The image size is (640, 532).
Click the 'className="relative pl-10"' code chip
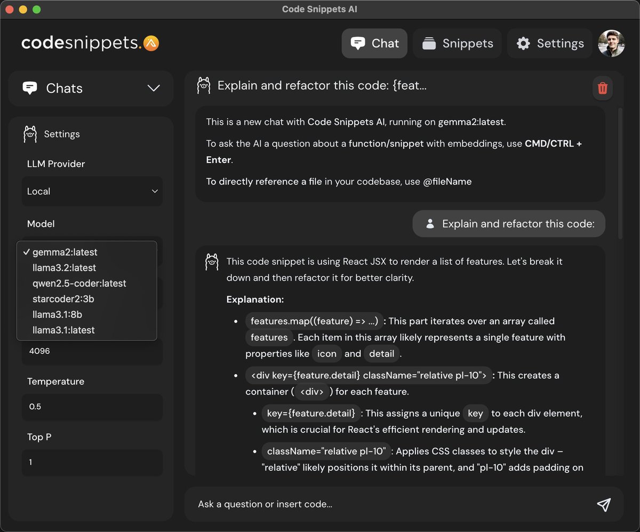tap(326, 452)
